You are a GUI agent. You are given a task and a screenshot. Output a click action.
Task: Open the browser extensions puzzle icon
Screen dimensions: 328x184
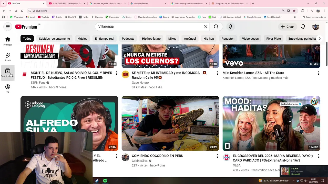pyautogui.click(x=303, y=11)
